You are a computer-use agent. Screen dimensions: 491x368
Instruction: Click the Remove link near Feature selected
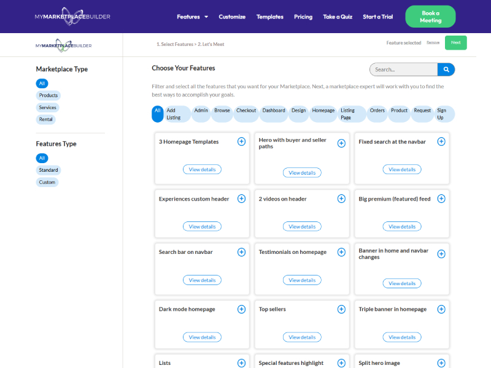[433, 43]
